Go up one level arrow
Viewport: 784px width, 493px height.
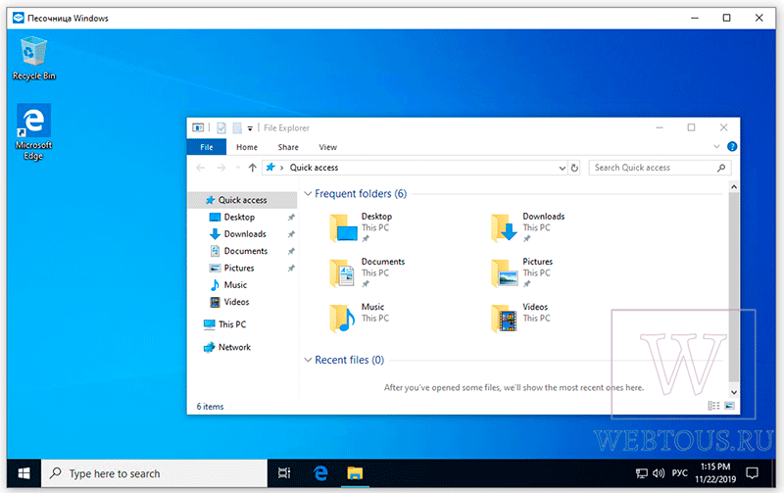tap(253, 168)
